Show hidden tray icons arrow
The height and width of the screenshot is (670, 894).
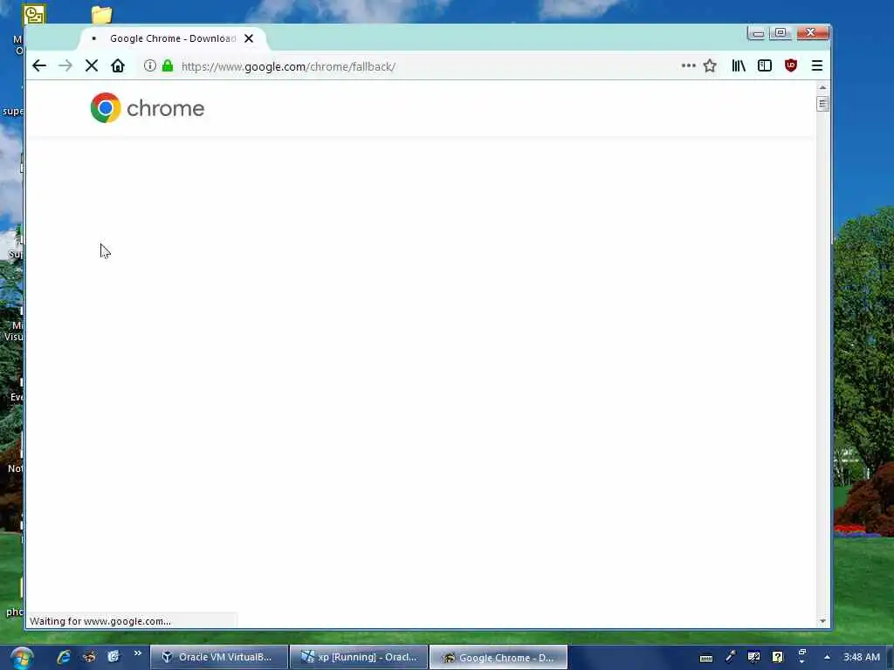point(827,657)
